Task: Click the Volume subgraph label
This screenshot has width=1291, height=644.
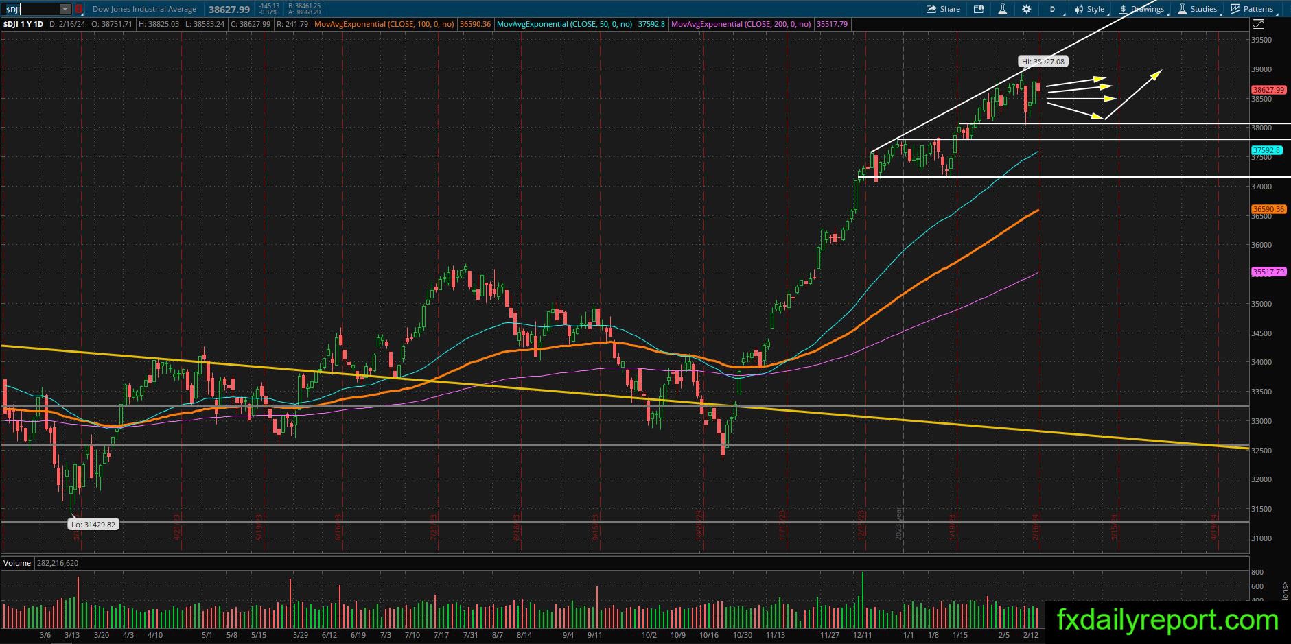Action: pyautogui.click(x=17, y=563)
